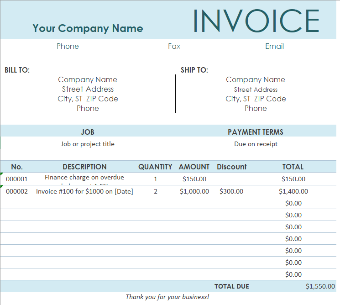
Task: Select the 'Your Company Name' heading cell
Action: pyautogui.click(x=88, y=28)
